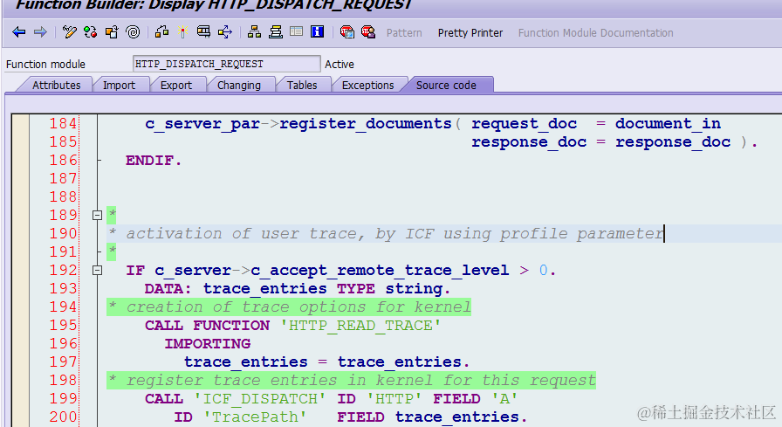The height and width of the screenshot is (427, 782).
Task: Display Object List hierarchy icon
Action: 254,32
